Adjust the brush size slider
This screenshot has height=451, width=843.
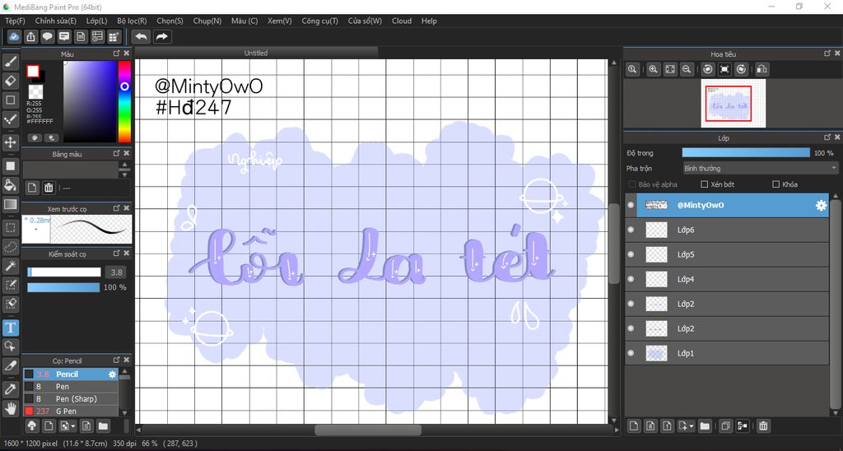64,272
